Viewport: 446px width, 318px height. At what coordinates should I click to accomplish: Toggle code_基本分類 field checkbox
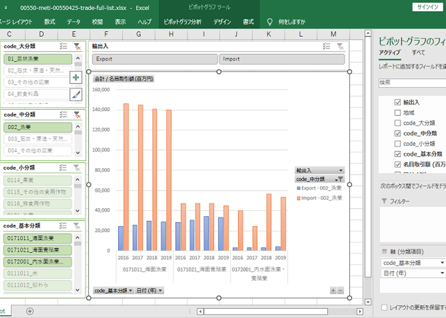(x=398, y=154)
